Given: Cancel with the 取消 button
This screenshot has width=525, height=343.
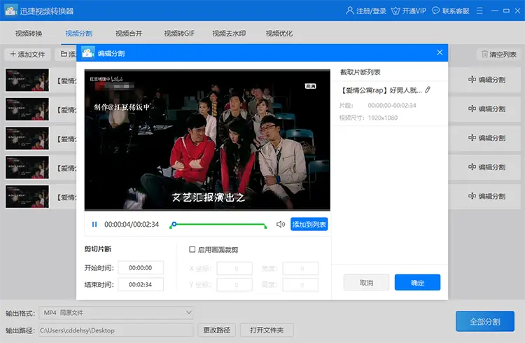Looking at the screenshot, I should [366, 283].
